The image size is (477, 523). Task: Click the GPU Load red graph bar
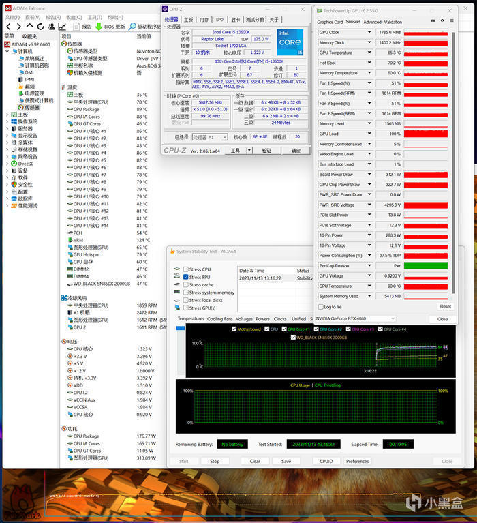(x=426, y=134)
